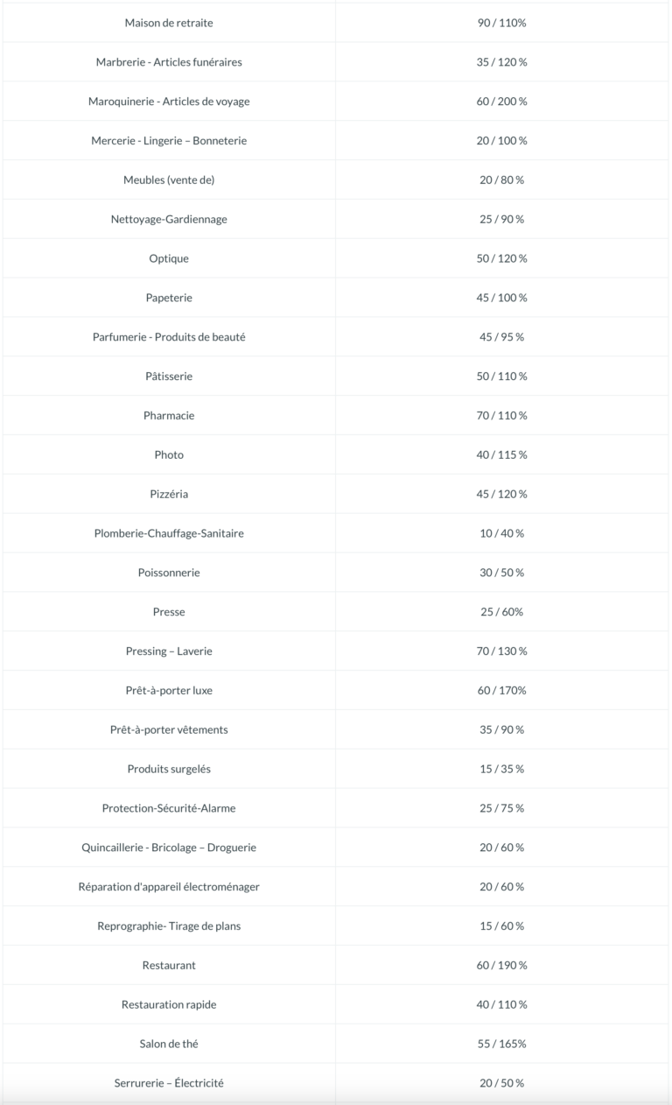This screenshot has height=1105, width=672.
Task: Click the Salon de thé cell
Action: (169, 1044)
